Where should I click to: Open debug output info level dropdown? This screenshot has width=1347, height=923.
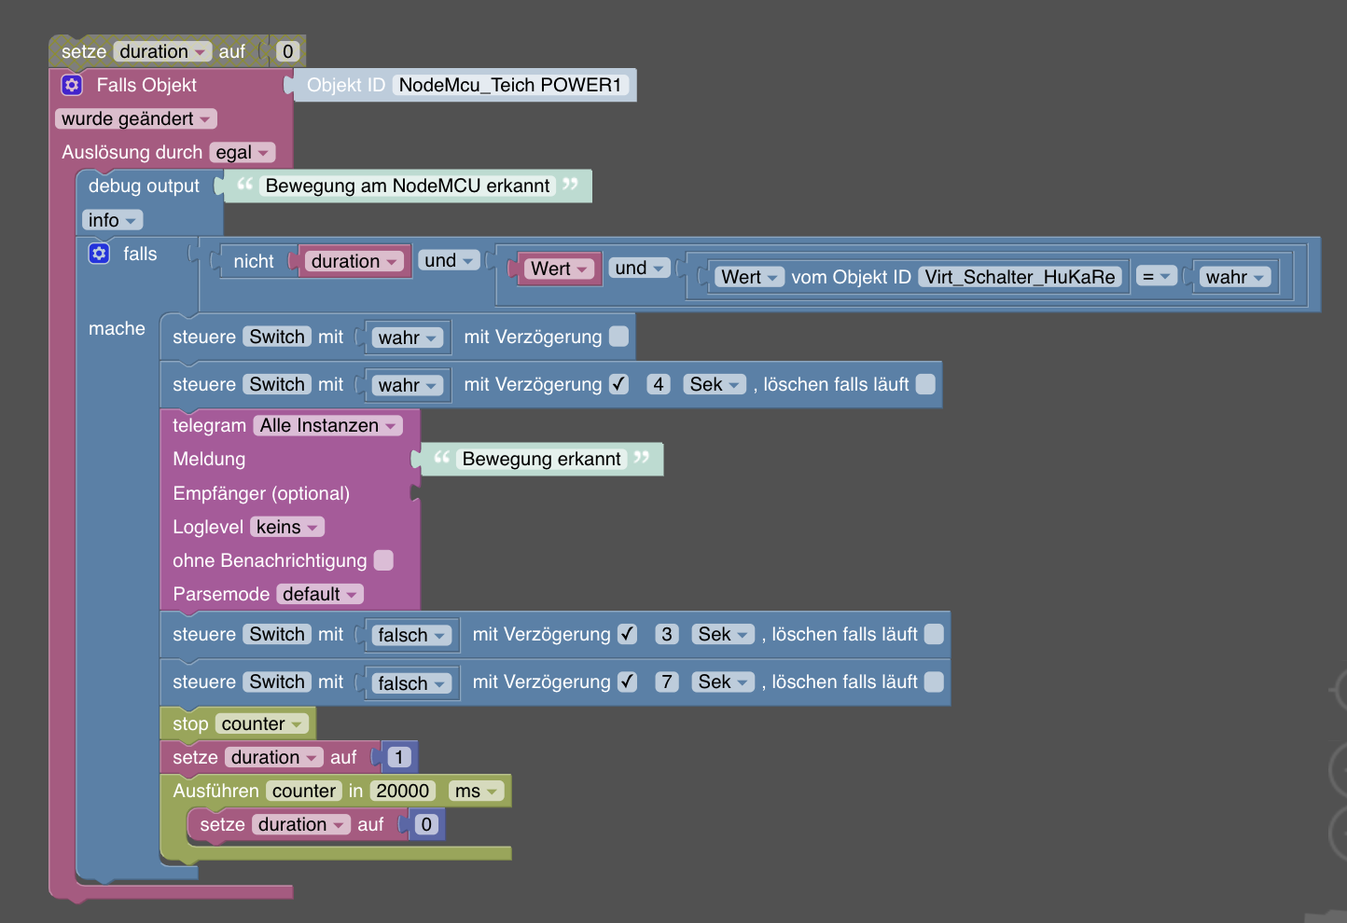tap(112, 220)
